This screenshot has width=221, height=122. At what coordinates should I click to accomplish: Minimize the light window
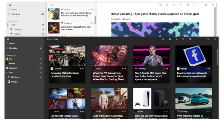(199, 5)
